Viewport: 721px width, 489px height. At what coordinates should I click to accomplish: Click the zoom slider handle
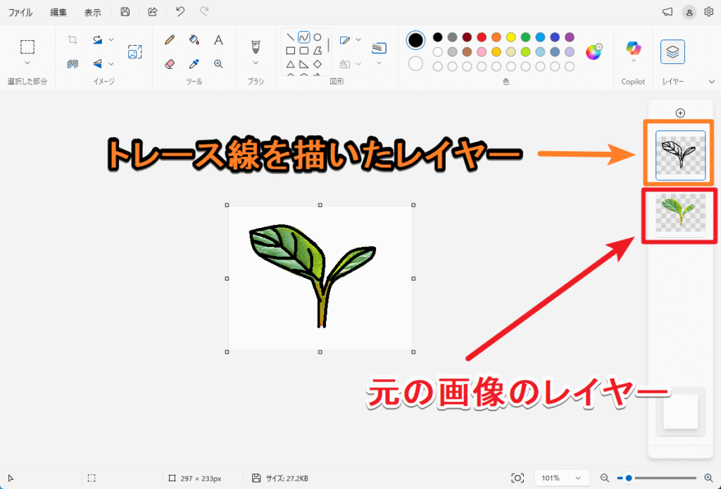pos(629,478)
